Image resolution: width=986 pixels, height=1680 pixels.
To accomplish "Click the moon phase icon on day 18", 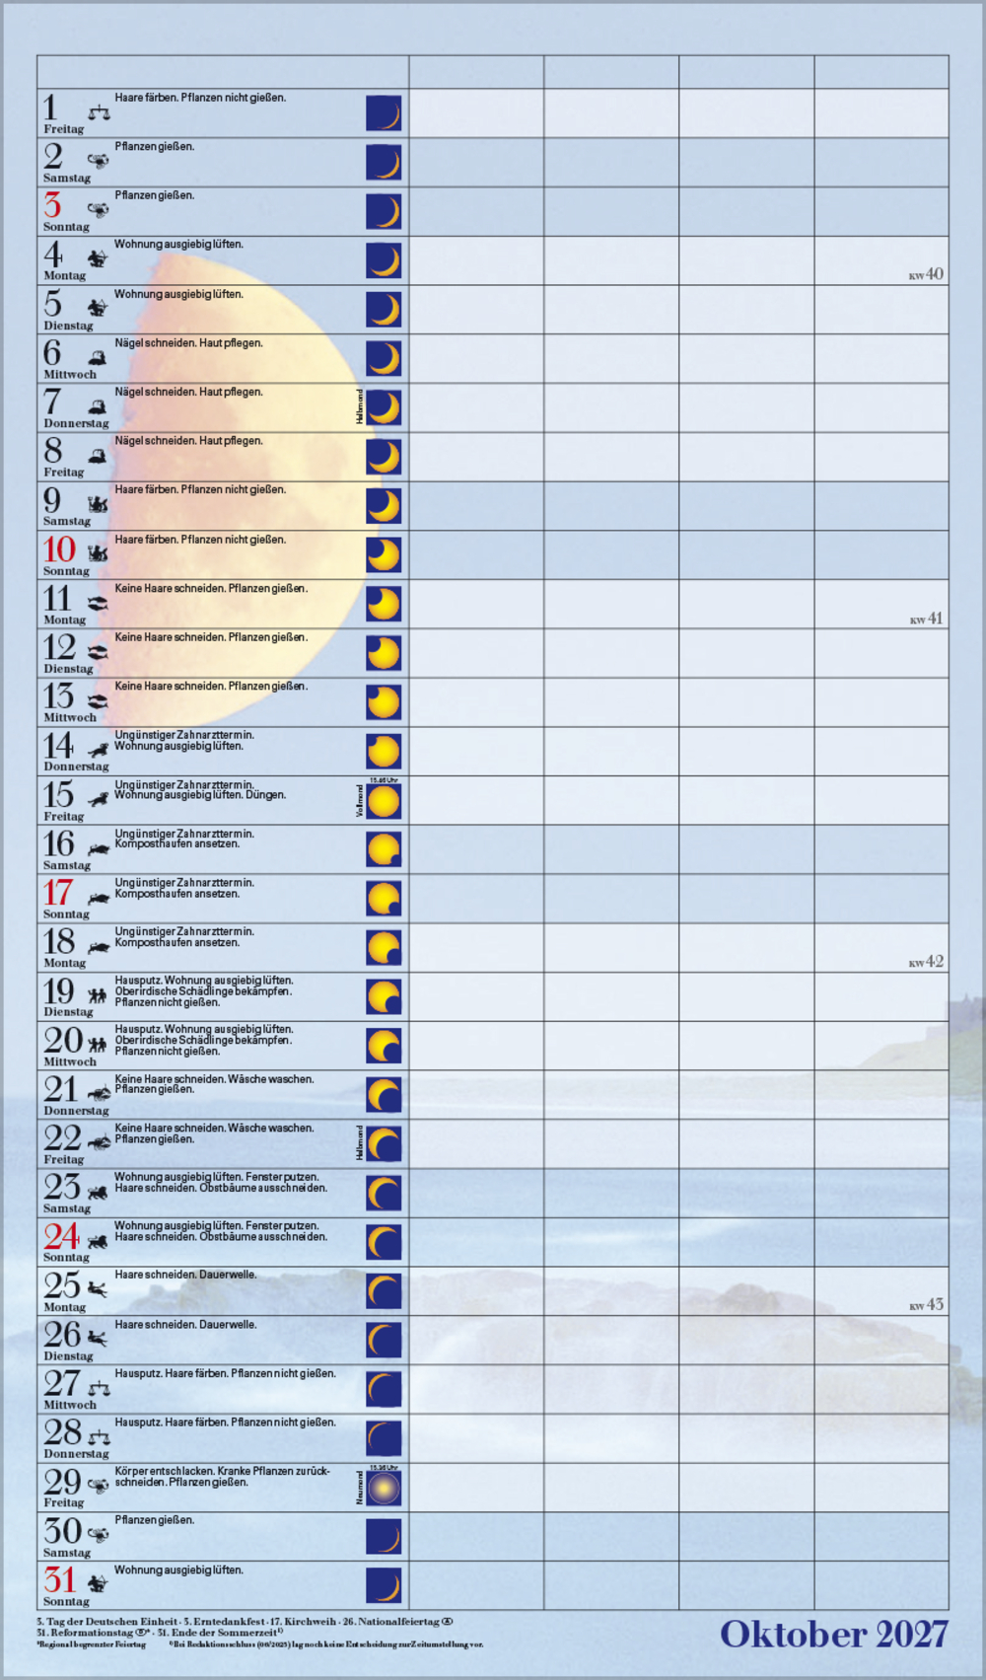I will click(x=384, y=947).
